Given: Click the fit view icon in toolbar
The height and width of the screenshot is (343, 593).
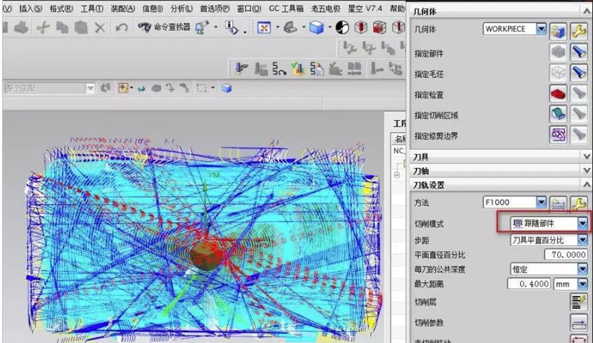Looking at the screenshot, I should pyautogui.click(x=264, y=28).
